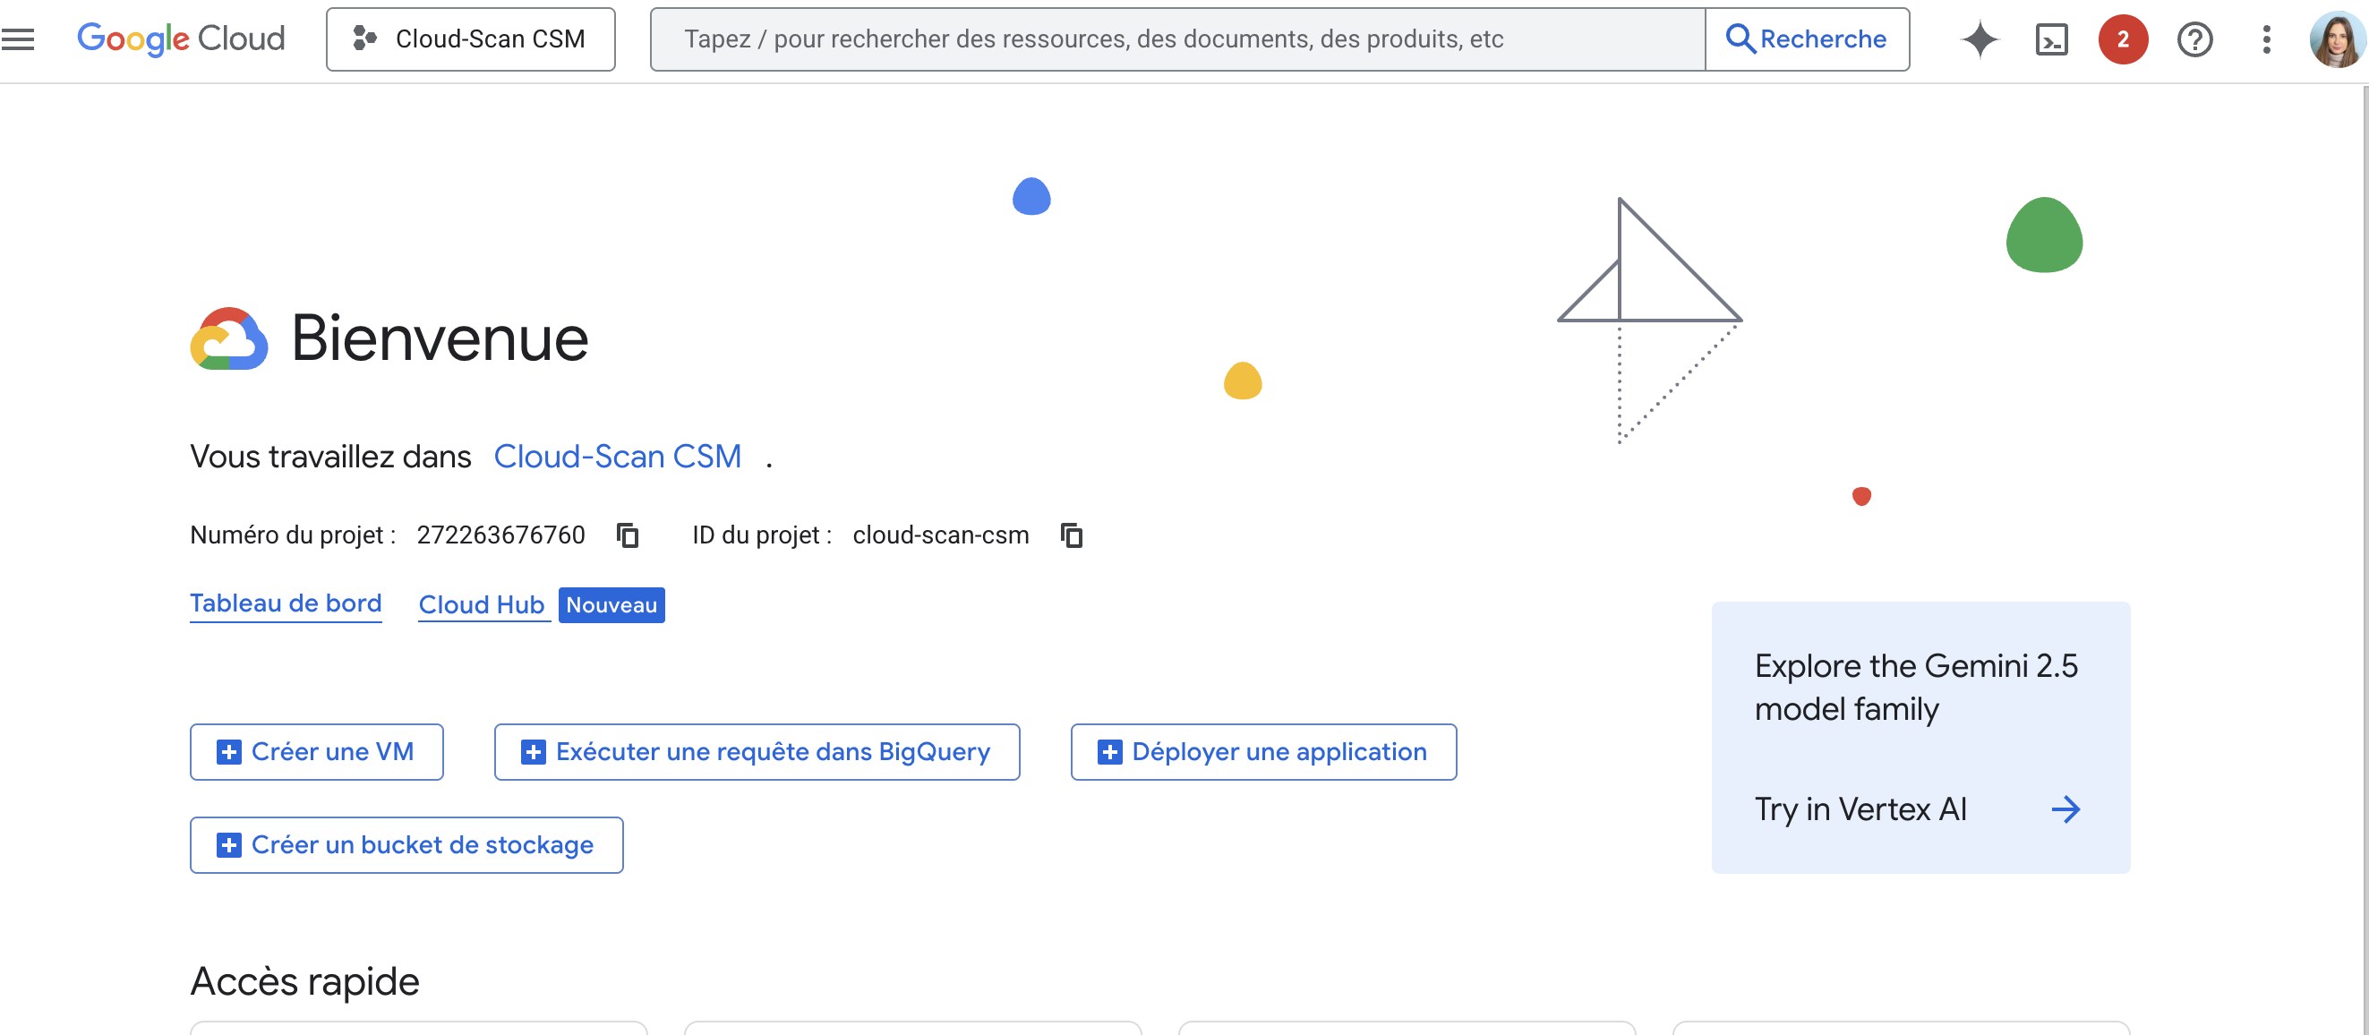Click the Recherche search button
The width and height of the screenshot is (2369, 1035).
coord(1806,38)
